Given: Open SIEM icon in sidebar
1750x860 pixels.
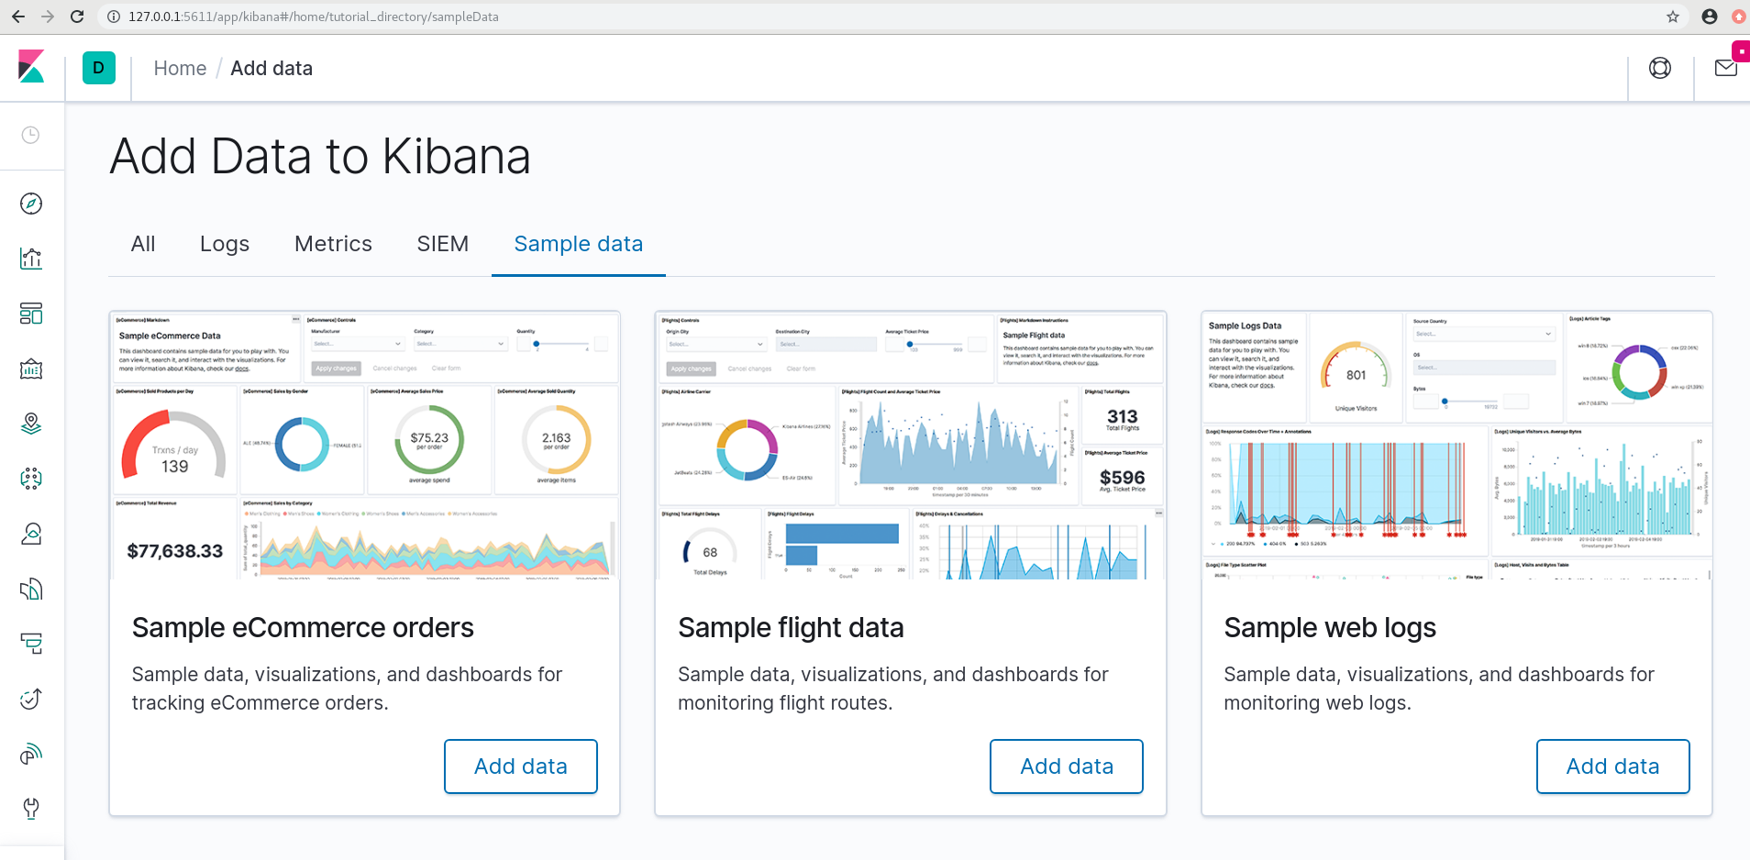Looking at the screenshot, I should click(31, 754).
